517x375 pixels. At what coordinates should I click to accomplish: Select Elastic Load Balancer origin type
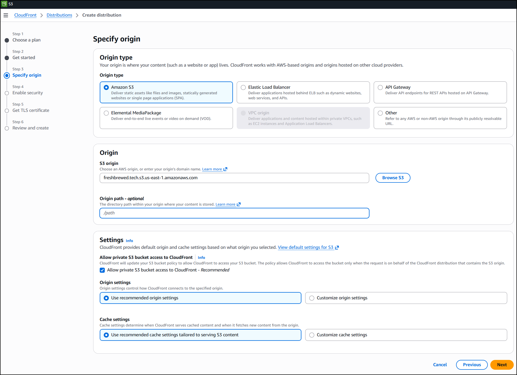[303, 92]
